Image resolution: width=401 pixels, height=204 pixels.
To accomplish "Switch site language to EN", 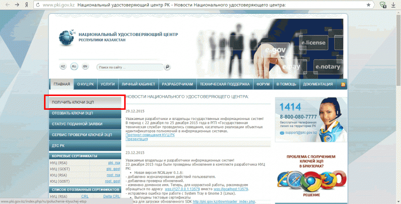I will click(85, 67).
